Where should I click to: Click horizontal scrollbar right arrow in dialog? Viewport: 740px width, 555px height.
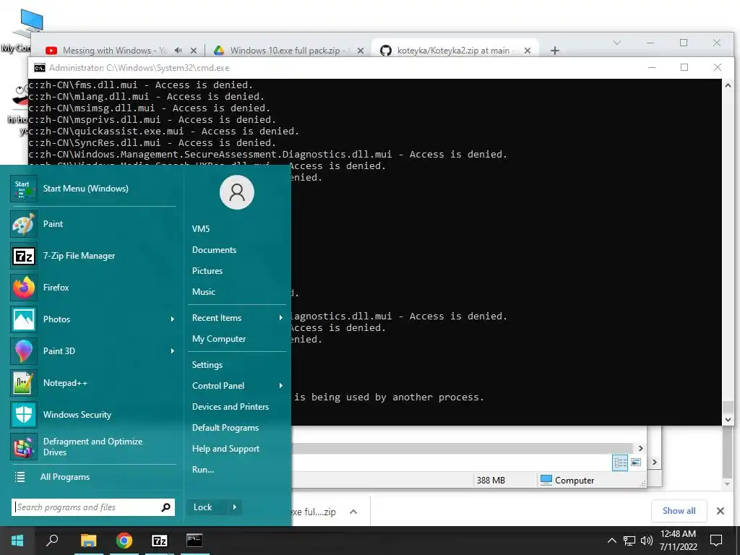coord(640,448)
